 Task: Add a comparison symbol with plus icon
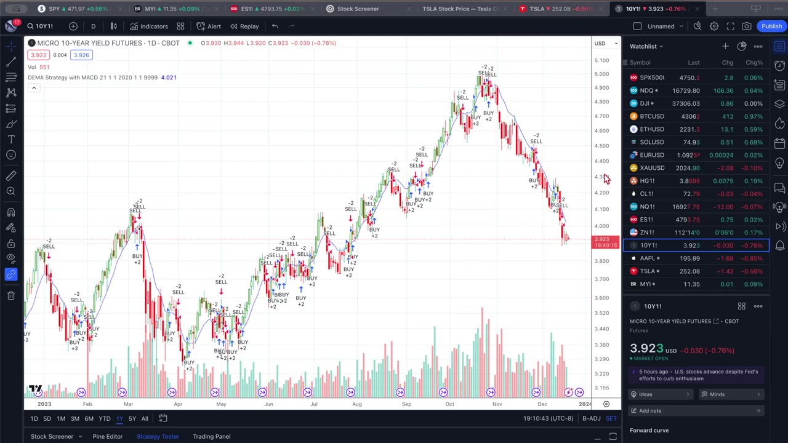[x=73, y=26]
